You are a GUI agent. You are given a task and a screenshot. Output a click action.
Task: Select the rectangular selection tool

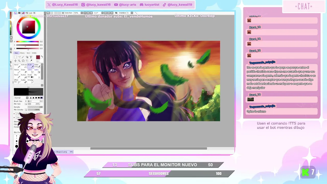pos(15,57)
